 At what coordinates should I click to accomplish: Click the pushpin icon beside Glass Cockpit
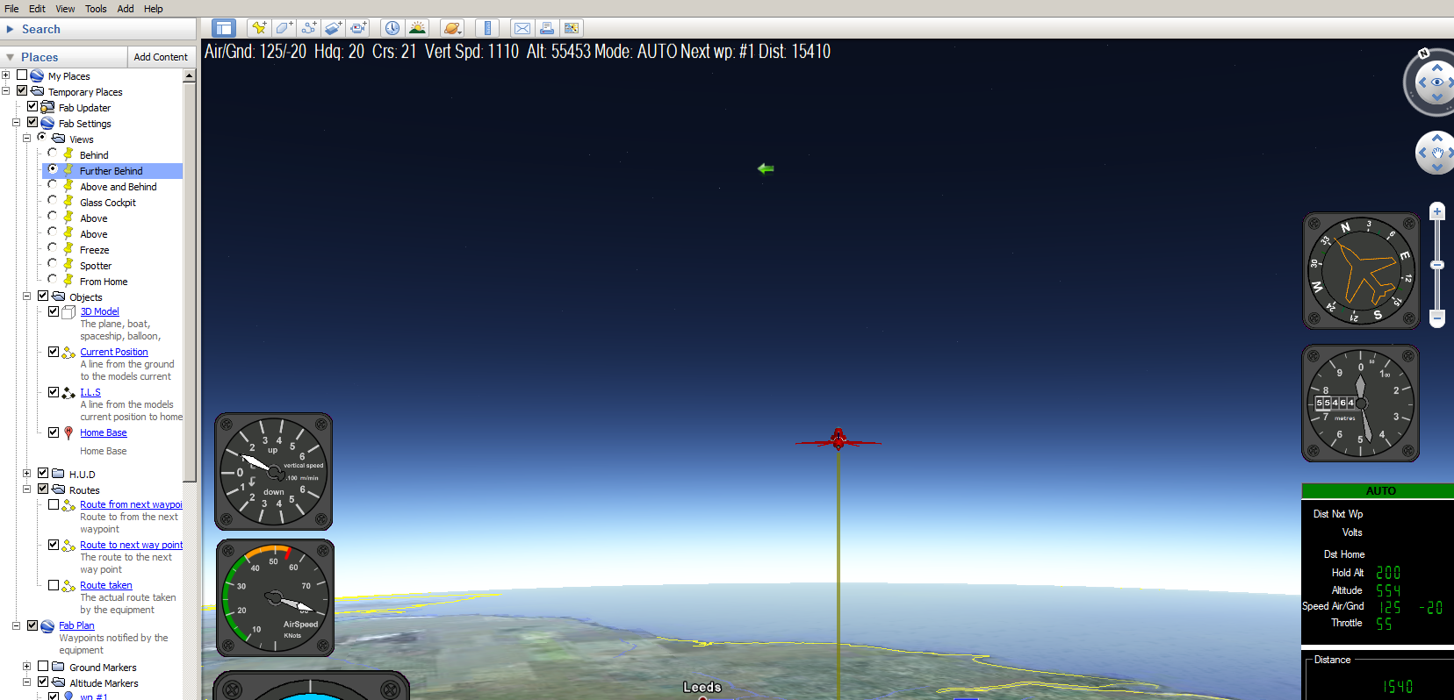68,202
